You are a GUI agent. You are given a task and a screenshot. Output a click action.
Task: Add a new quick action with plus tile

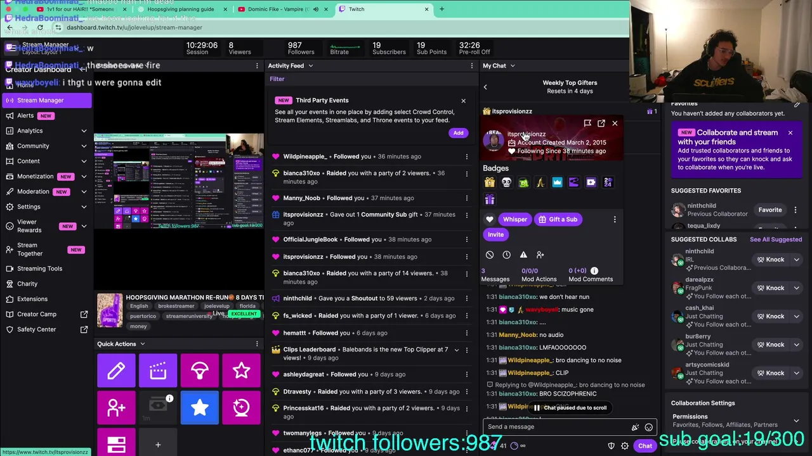(158, 444)
